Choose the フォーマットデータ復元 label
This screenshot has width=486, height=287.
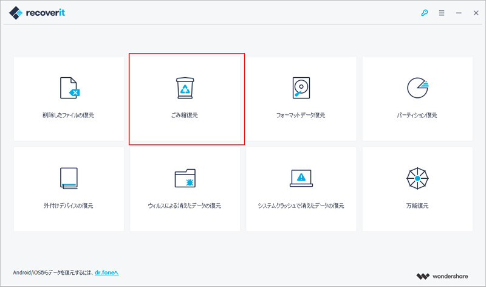301,115
